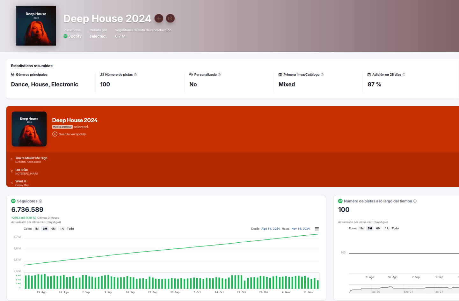Click the info icon next to Adición en 28 días

404,75
